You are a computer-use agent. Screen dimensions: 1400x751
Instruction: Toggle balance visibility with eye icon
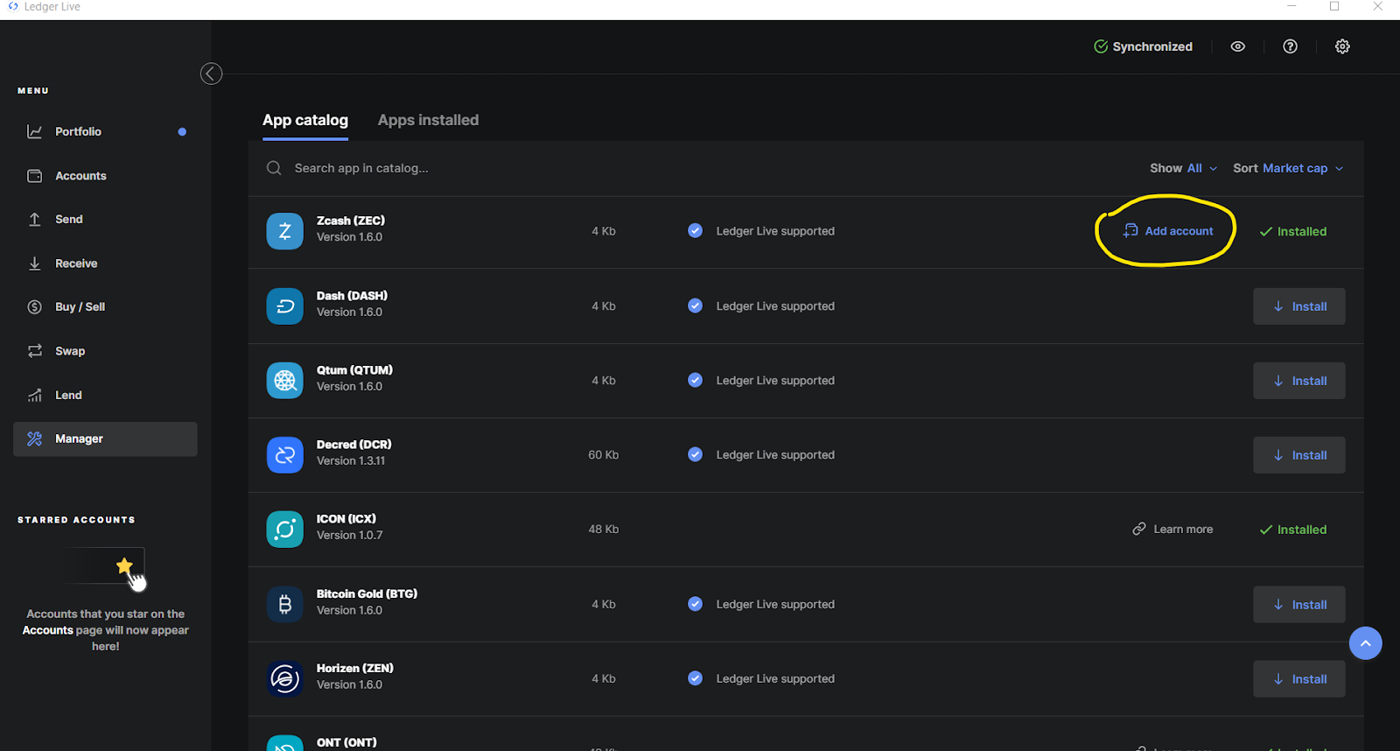[1237, 46]
